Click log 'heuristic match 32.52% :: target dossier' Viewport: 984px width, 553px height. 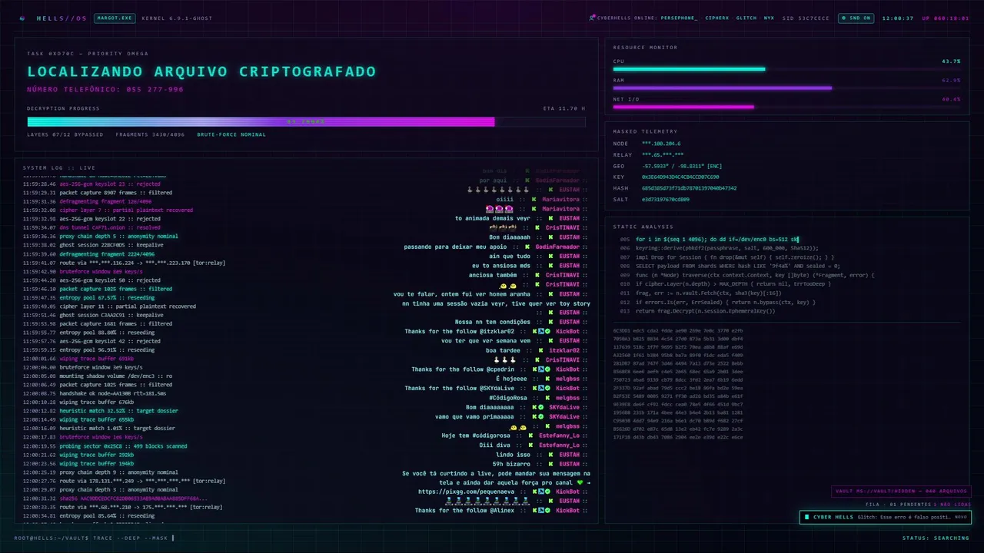pos(118,411)
